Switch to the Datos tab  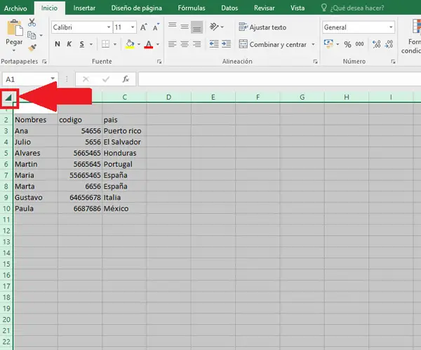(229, 8)
